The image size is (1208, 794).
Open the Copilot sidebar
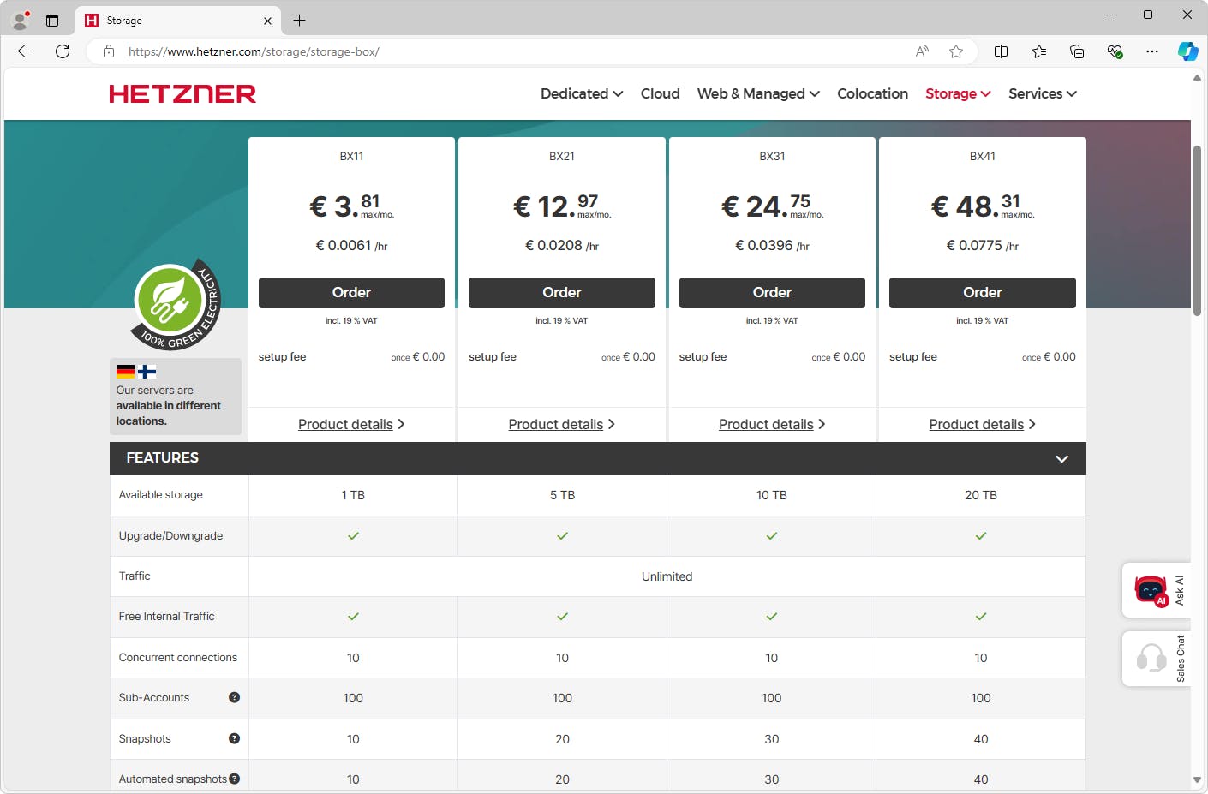1187,51
